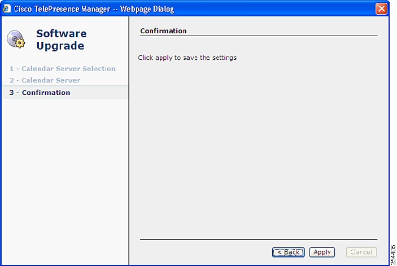Click the Software Upgrade disc icon
This screenshot has width=397, height=266.
click(x=16, y=39)
